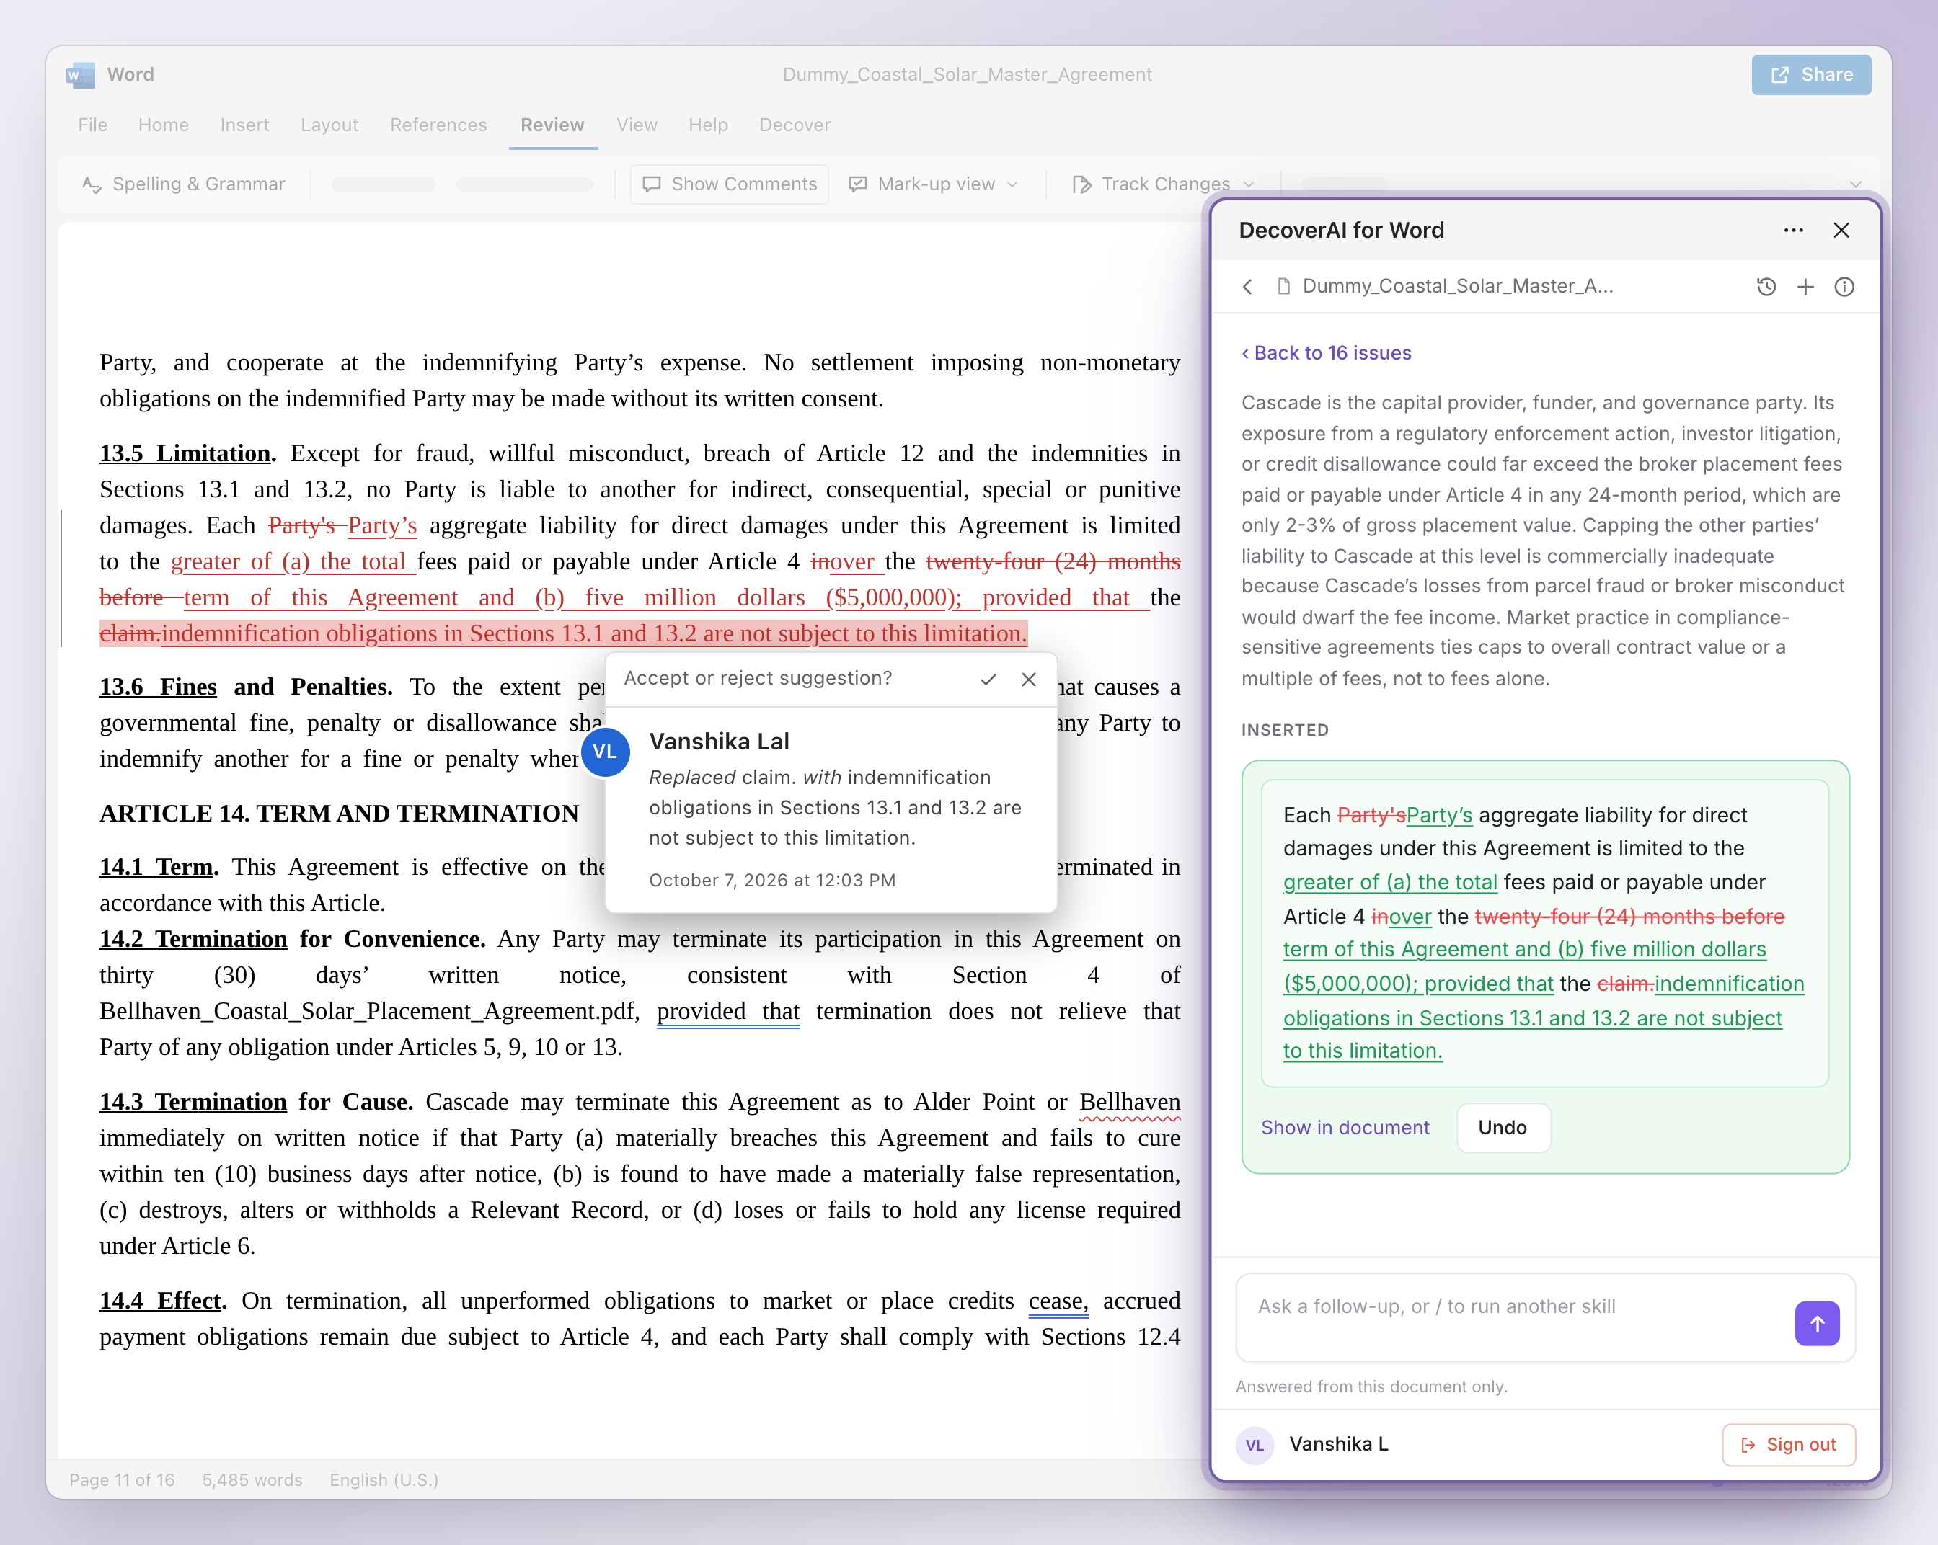1938x1545 pixels.
Task: Toggle the Show Comments button
Action: coord(729,184)
